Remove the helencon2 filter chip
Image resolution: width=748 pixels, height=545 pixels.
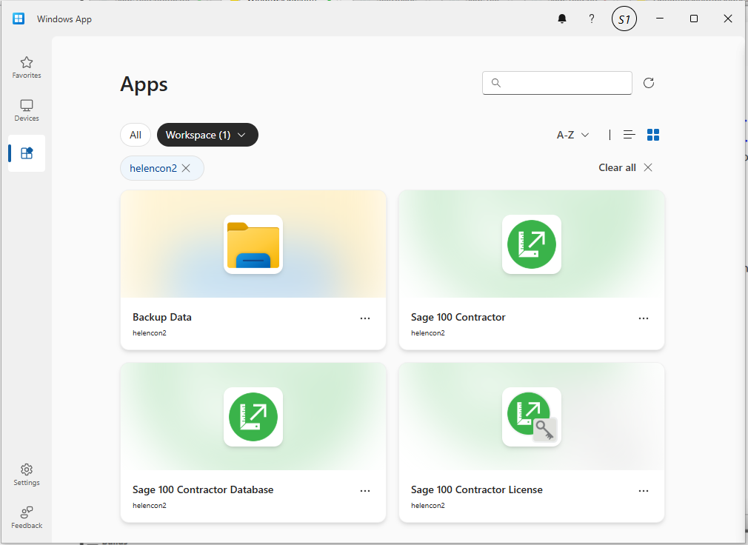186,168
